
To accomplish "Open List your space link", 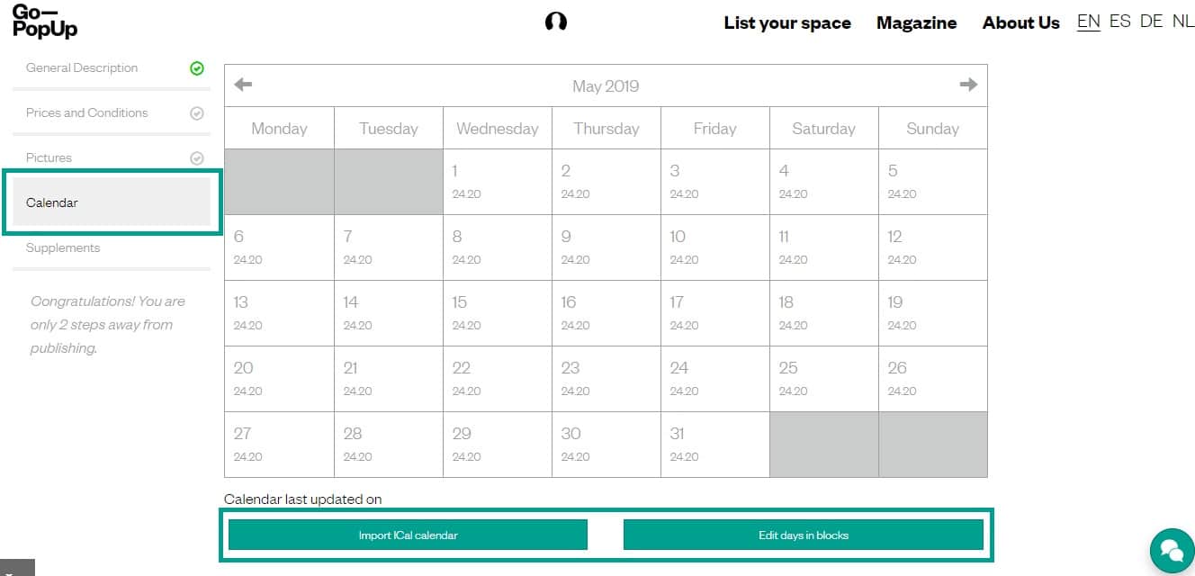I will [x=787, y=23].
